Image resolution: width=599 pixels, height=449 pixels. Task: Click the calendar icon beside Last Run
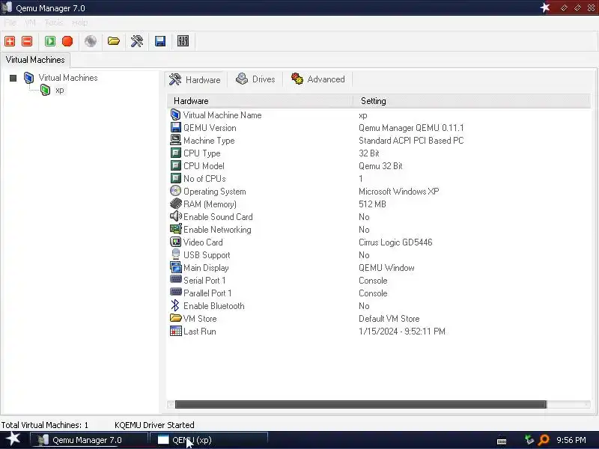[175, 331]
